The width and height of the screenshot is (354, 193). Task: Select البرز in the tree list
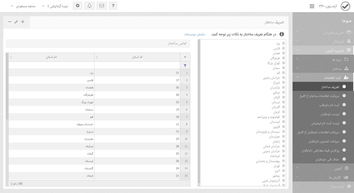pyautogui.click(x=277, y=171)
